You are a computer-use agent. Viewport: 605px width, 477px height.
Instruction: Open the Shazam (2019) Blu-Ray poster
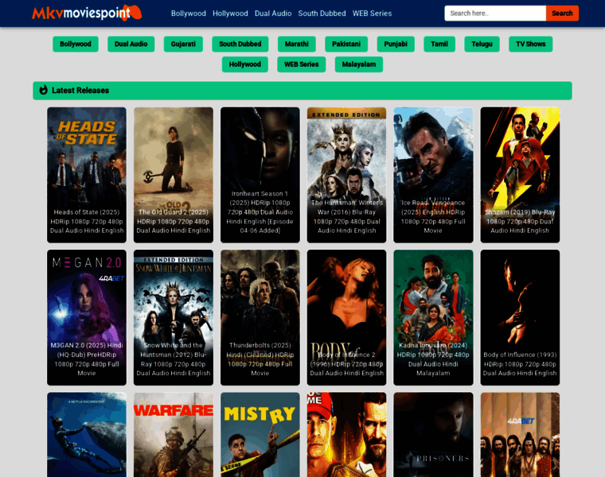coord(520,175)
